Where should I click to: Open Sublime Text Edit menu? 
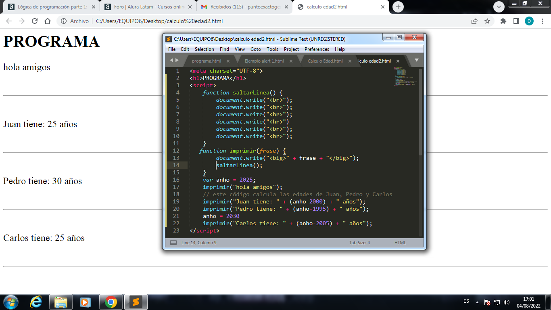coord(185,49)
